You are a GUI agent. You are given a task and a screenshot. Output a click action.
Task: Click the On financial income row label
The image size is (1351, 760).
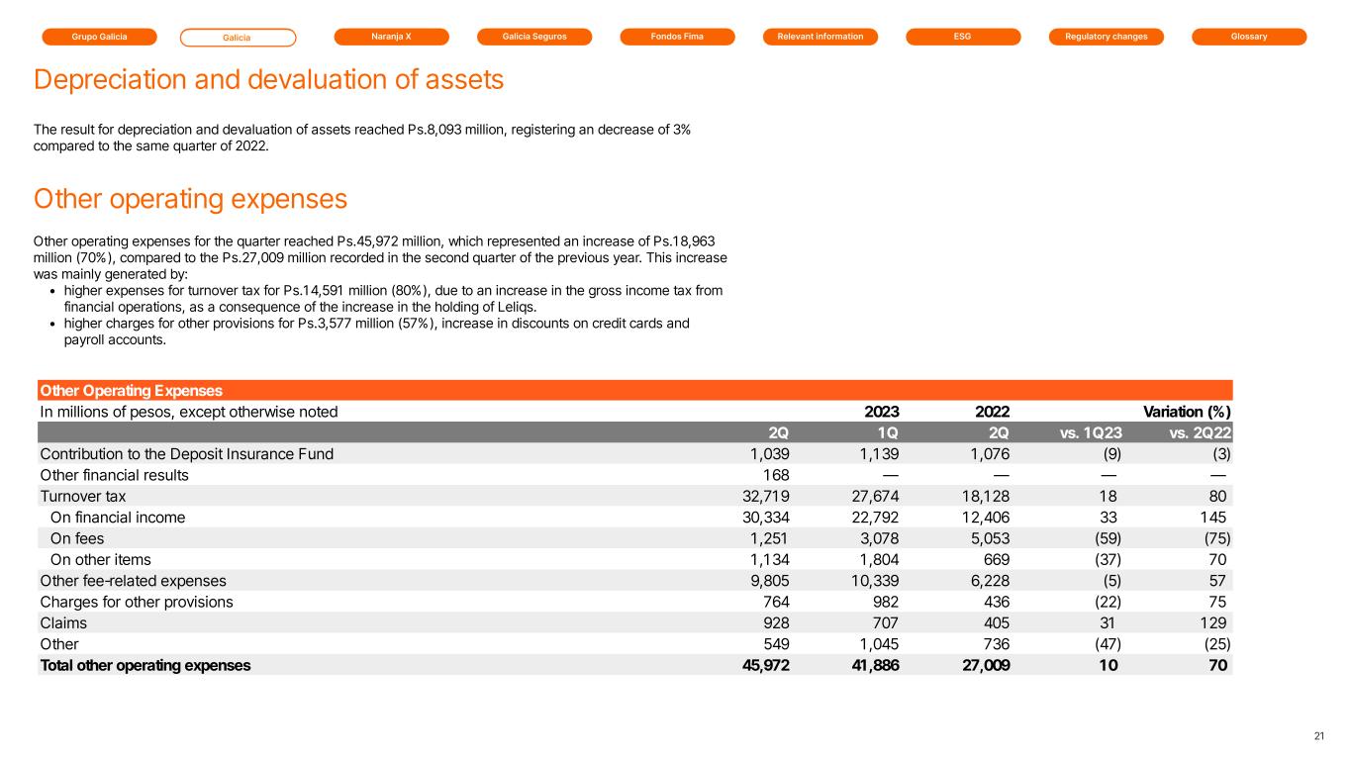click(x=117, y=517)
